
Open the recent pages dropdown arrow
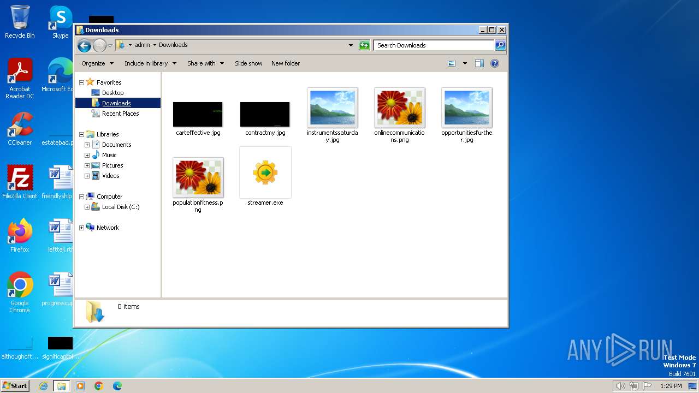110,45
